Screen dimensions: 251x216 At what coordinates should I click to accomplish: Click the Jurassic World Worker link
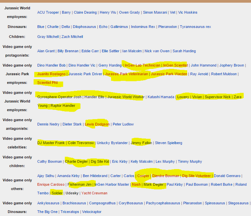click(126, 97)
